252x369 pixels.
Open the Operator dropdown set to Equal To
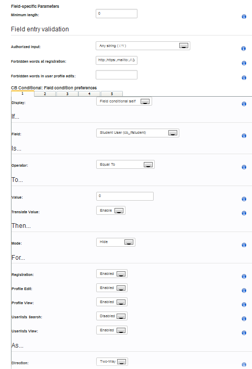[125, 165]
